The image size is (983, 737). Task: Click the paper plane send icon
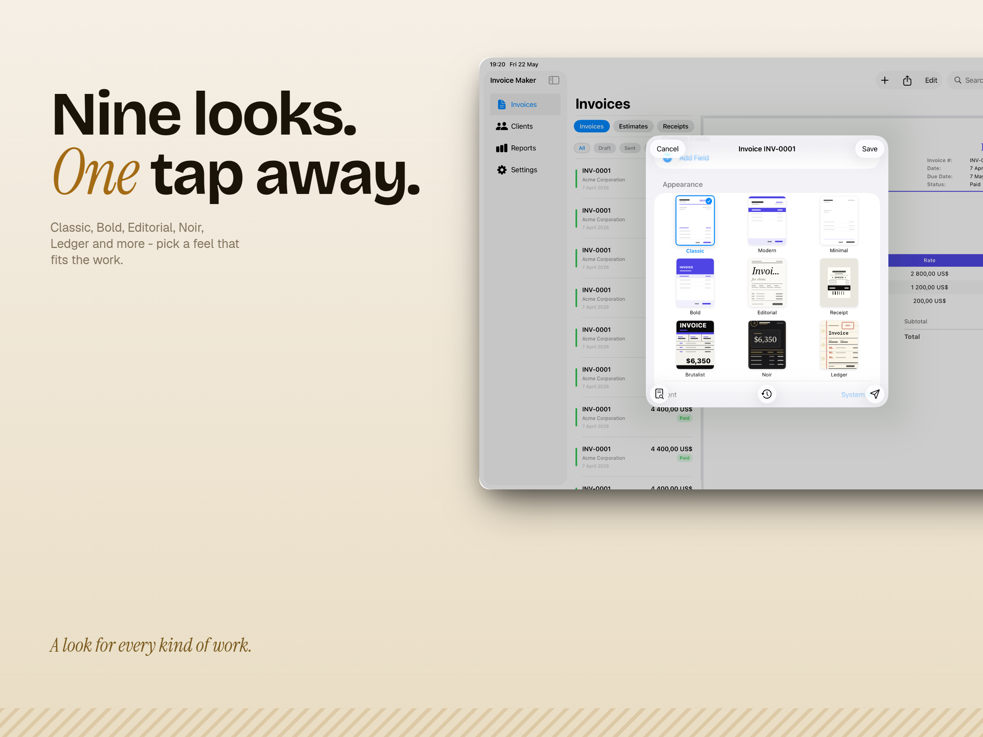coord(875,394)
